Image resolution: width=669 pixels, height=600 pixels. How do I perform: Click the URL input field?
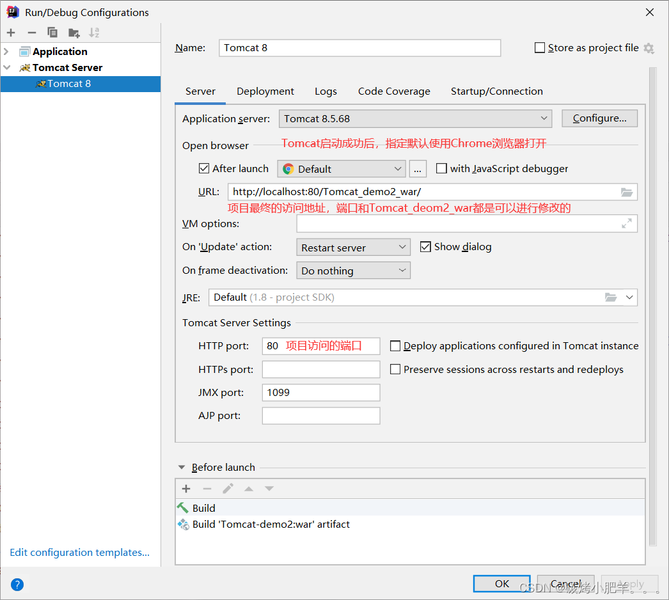[x=432, y=192]
